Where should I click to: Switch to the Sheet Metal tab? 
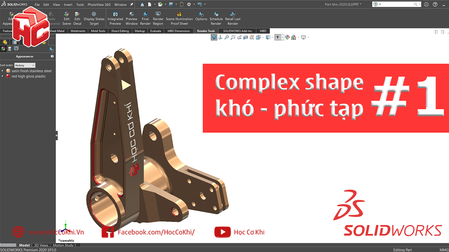(x=56, y=31)
